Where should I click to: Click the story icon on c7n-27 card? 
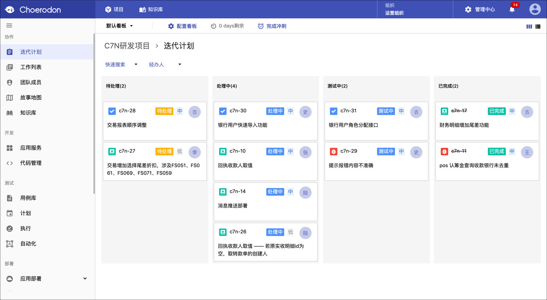[x=112, y=152]
